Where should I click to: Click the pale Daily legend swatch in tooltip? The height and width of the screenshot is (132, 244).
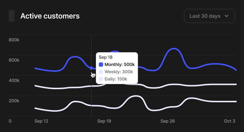tap(101, 79)
